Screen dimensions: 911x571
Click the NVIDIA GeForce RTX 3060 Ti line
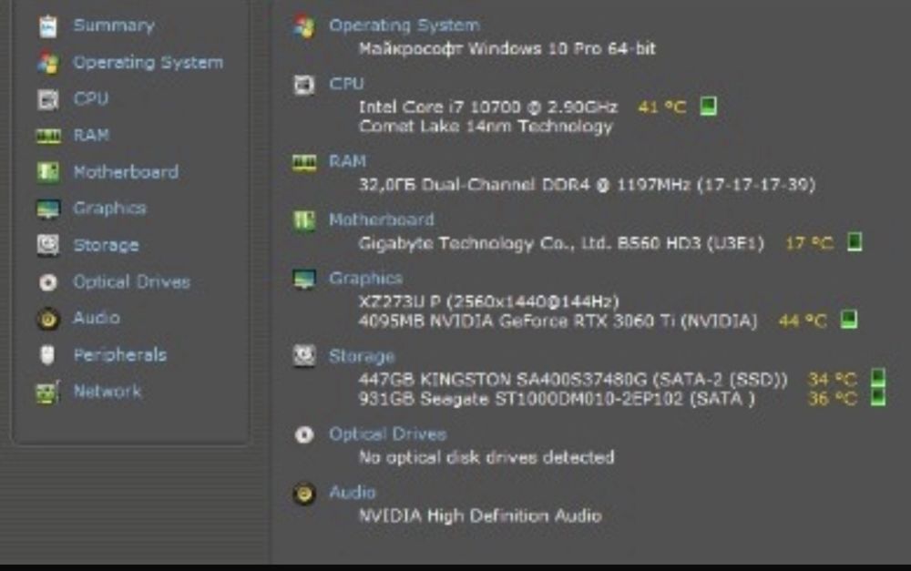pos(558,321)
